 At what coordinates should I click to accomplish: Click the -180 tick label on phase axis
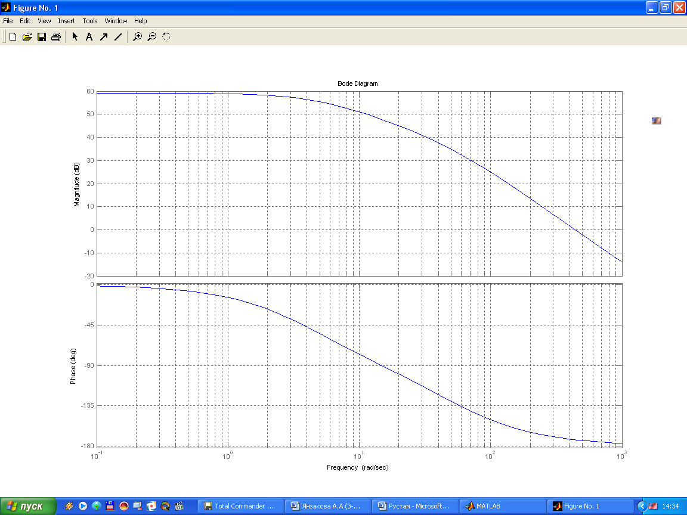click(x=88, y=446)
